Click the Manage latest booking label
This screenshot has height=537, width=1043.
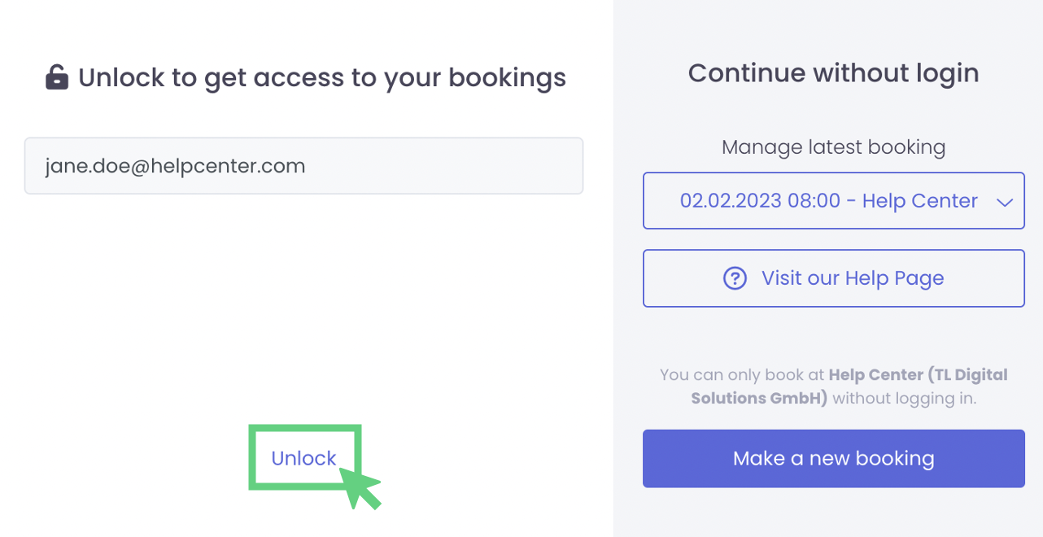(833, 147)
